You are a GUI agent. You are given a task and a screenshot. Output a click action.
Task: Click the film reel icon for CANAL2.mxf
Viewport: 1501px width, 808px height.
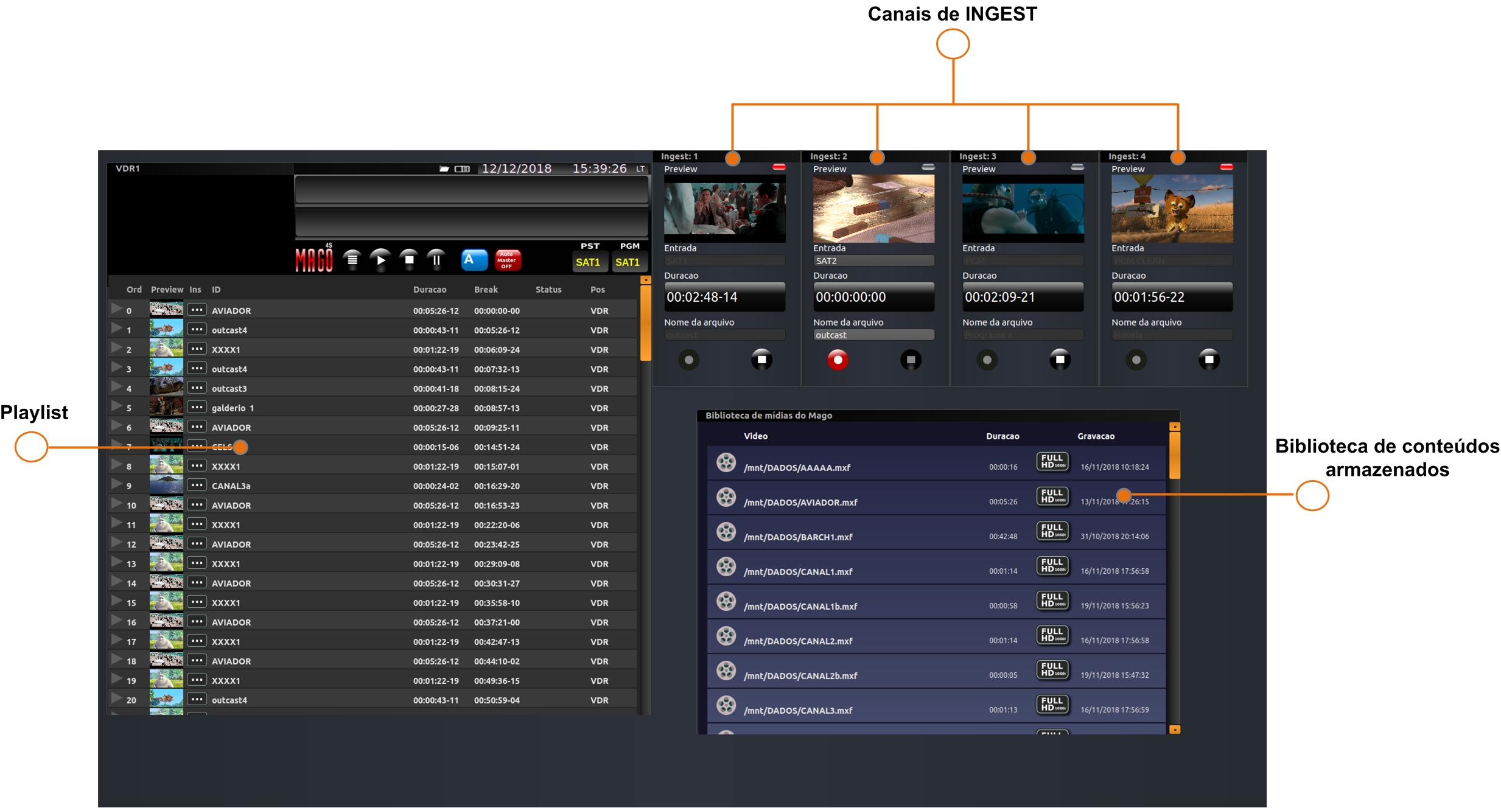726,636
